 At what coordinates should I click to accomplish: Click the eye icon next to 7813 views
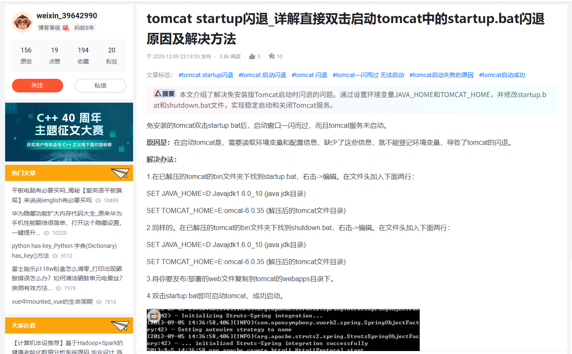pos(98,302)
